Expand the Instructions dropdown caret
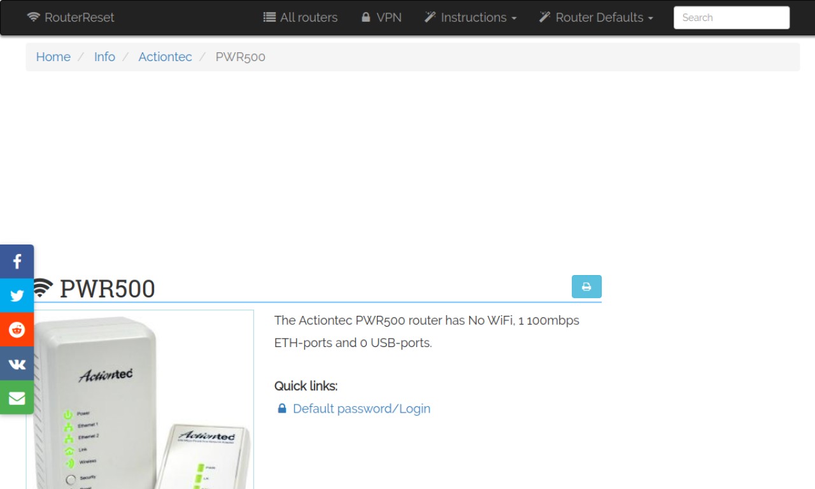 tap(514, 18)
